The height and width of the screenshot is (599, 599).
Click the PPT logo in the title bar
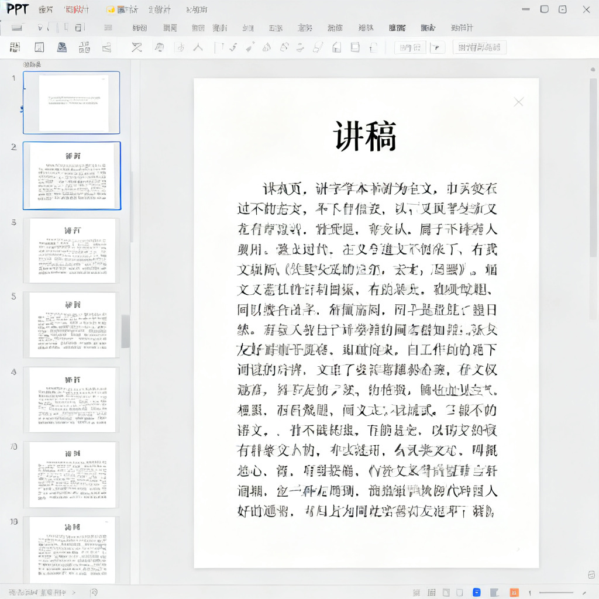18,9
